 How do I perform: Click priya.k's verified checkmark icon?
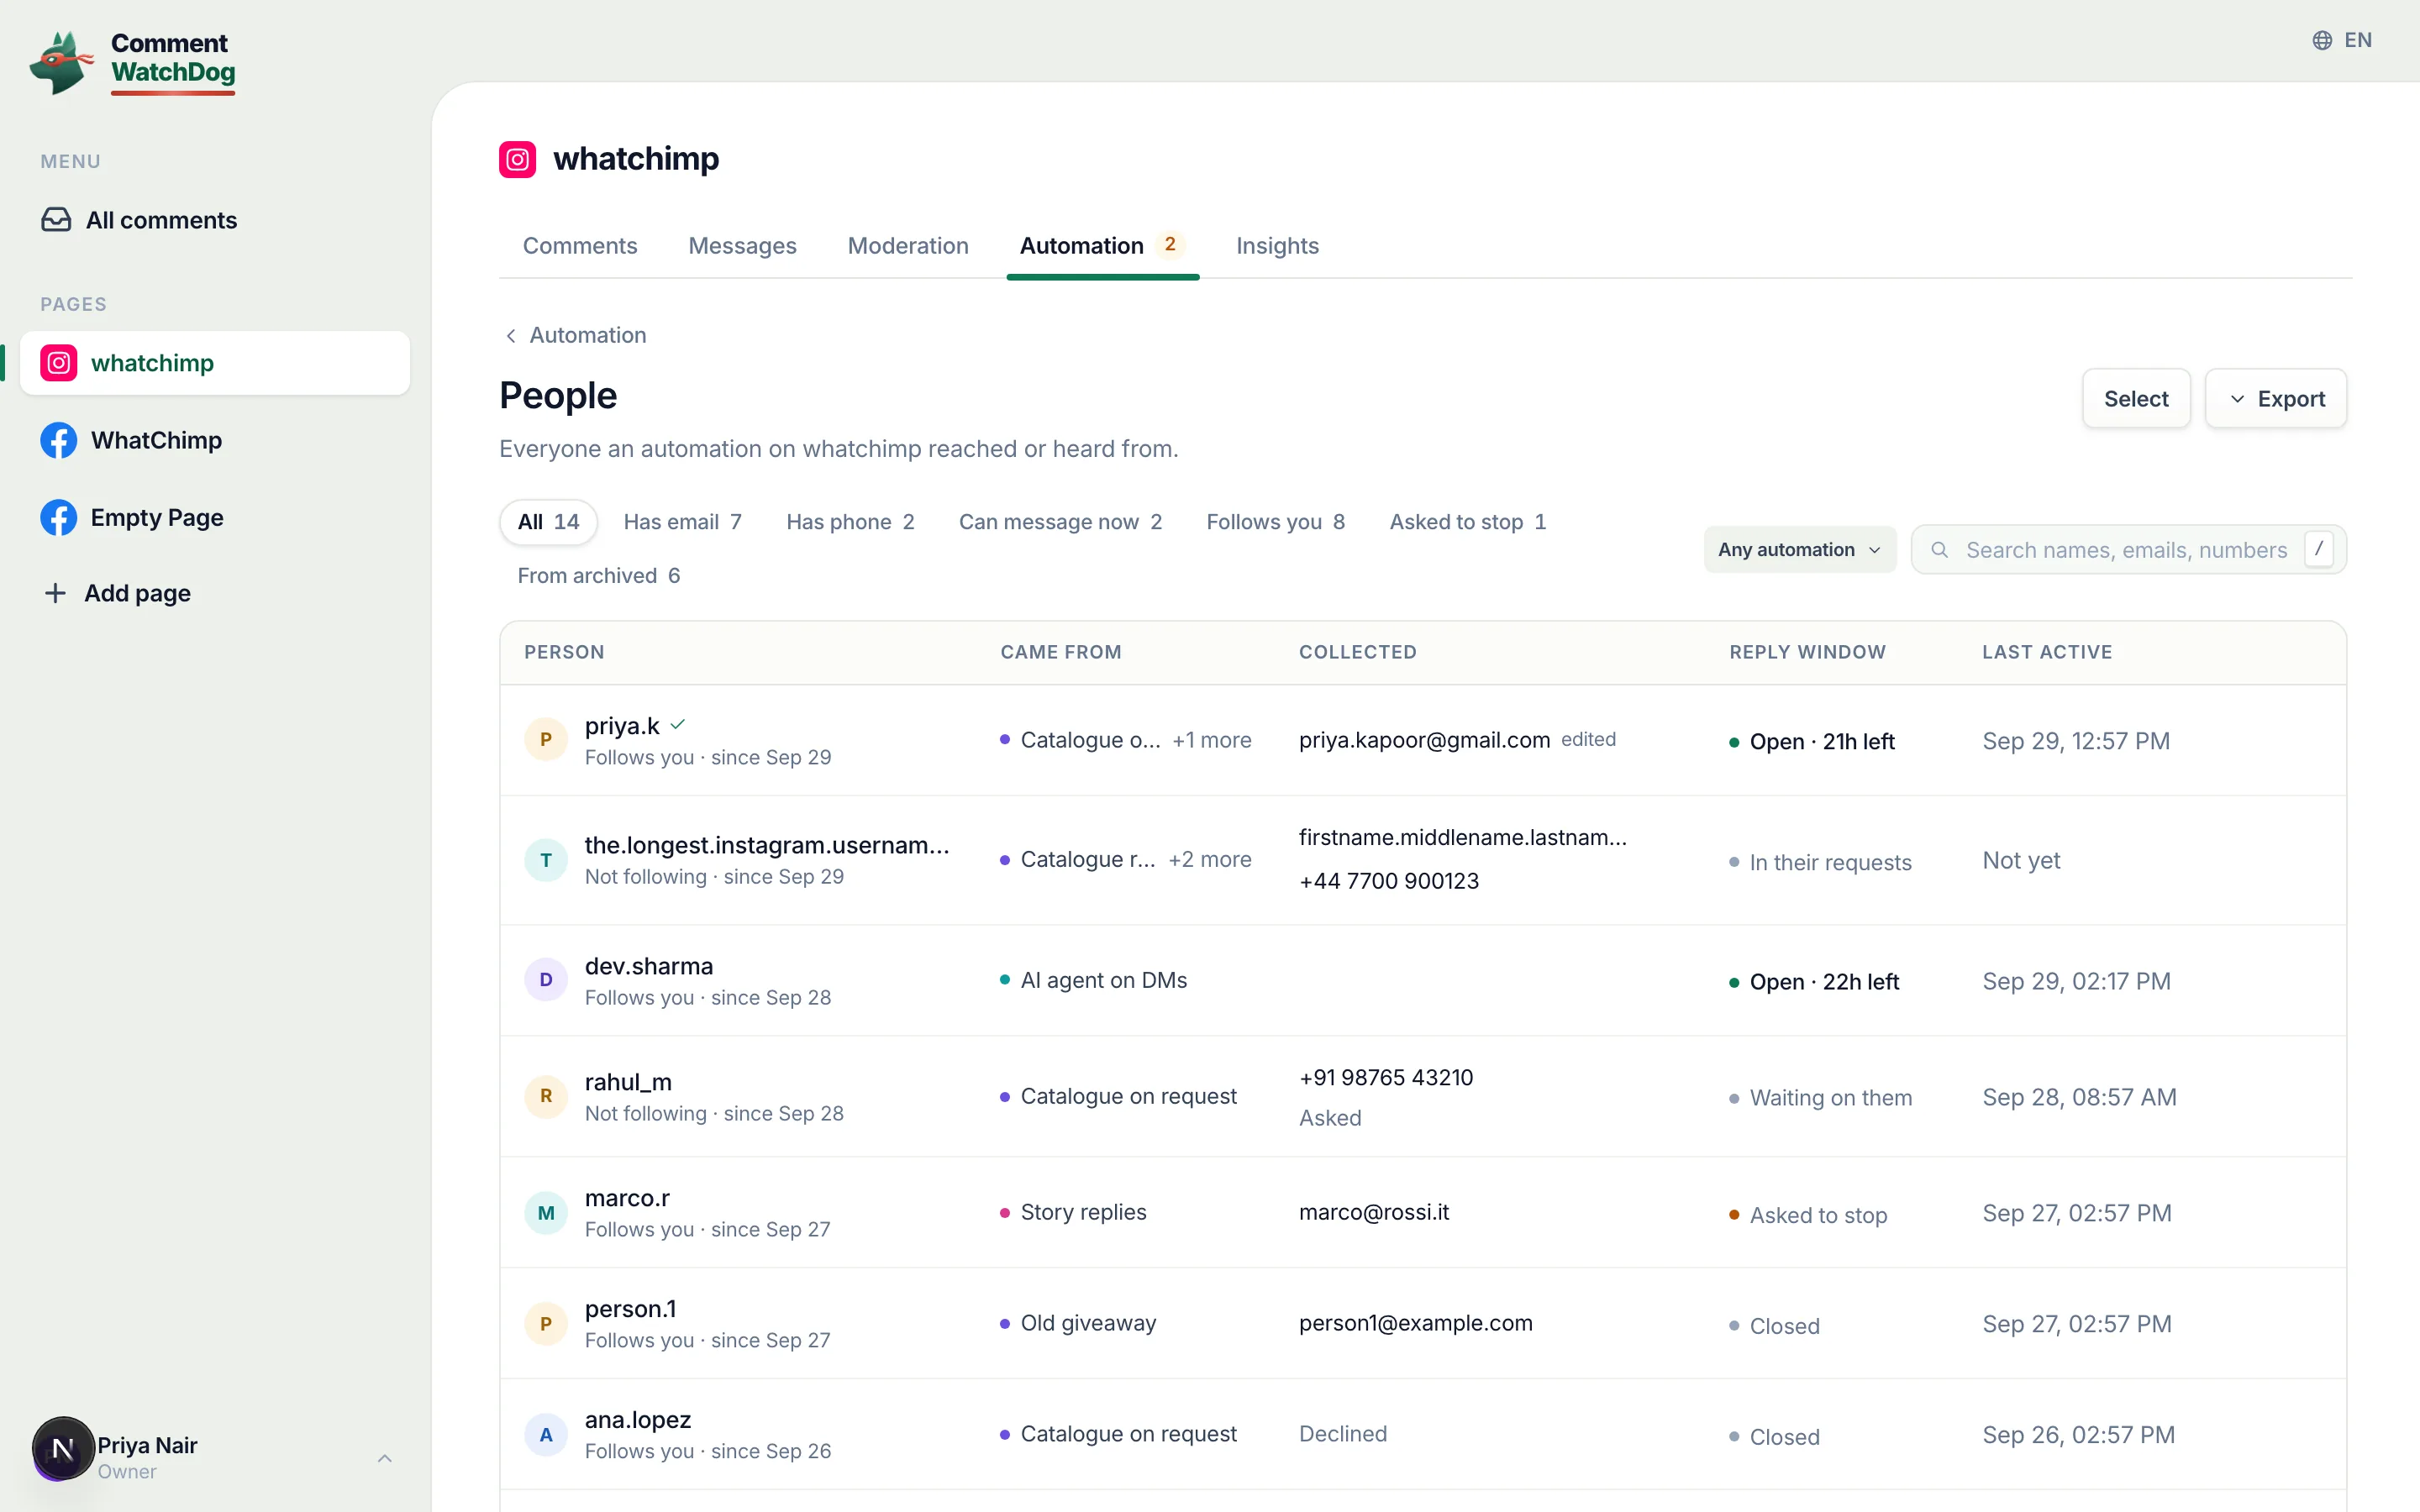(678, 724)
